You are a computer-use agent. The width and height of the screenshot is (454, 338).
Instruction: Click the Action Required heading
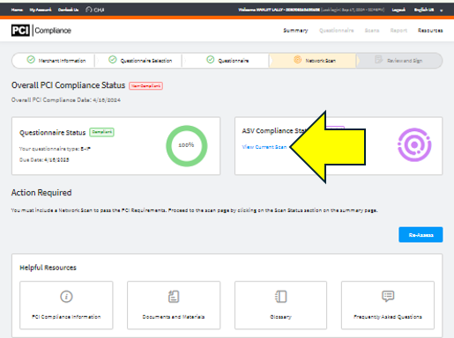[x=41, y=193]
